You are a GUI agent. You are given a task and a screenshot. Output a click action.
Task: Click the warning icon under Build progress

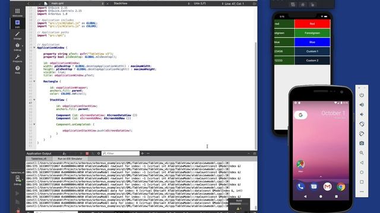click(238, 209)
